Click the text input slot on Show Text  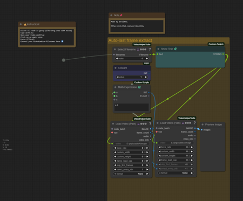pos(158,54)
